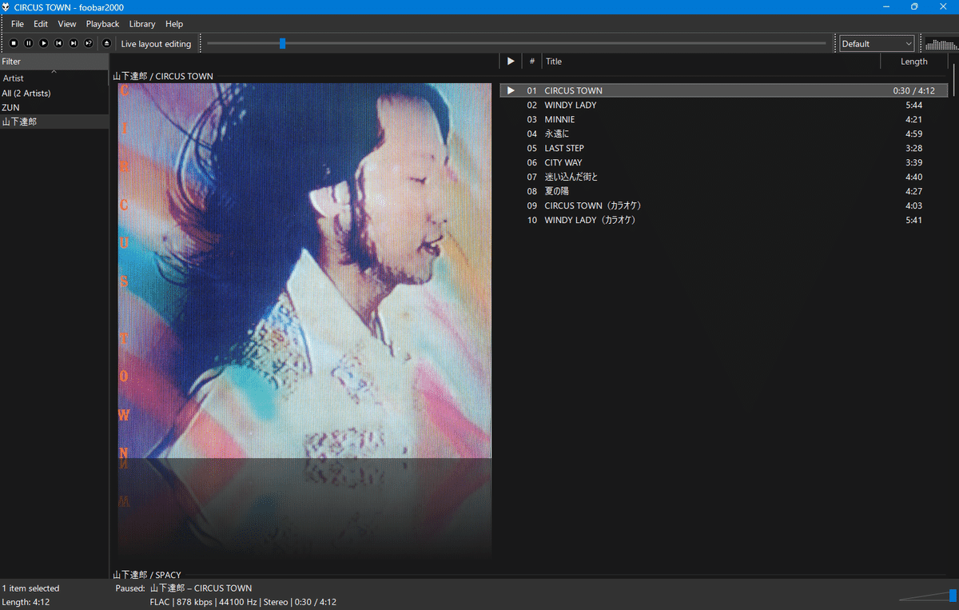The height and width of the screenshot is (610, 959).
Task: Open the Edit menu
Action: coord(41,24)
